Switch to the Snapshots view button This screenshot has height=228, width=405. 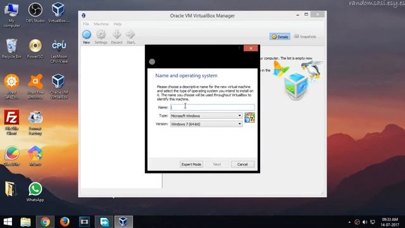click(305, 37)
